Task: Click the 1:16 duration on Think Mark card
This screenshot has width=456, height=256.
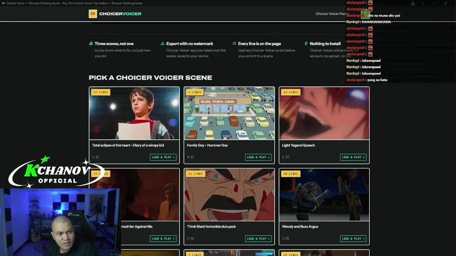Action: [x=191, y=239]
